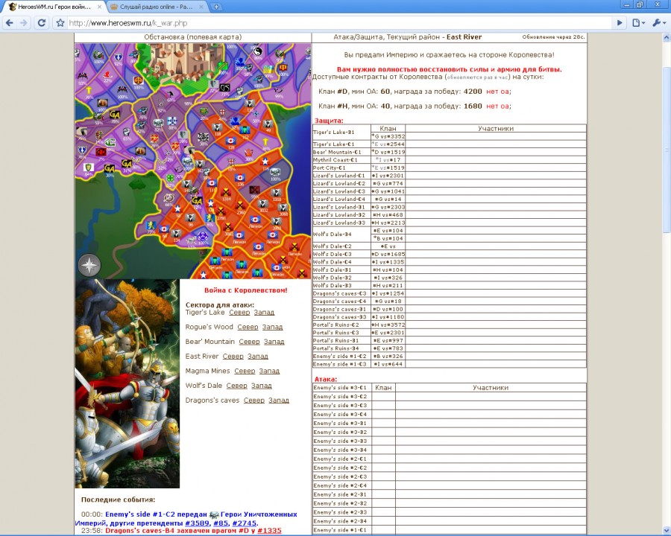This screenshot has width=671, height=536.
Task: Switch to the Слушай радио online tab
Action: (157, 7)
